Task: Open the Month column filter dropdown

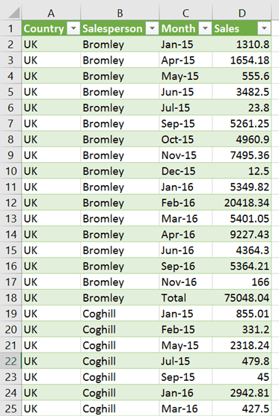Action: 205,28
